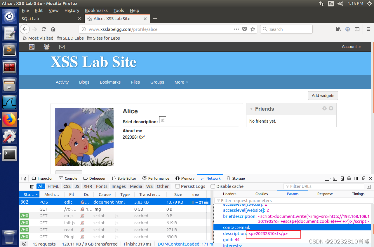Go to the Blogs site link
374x247 pixels.
point(84,82)
